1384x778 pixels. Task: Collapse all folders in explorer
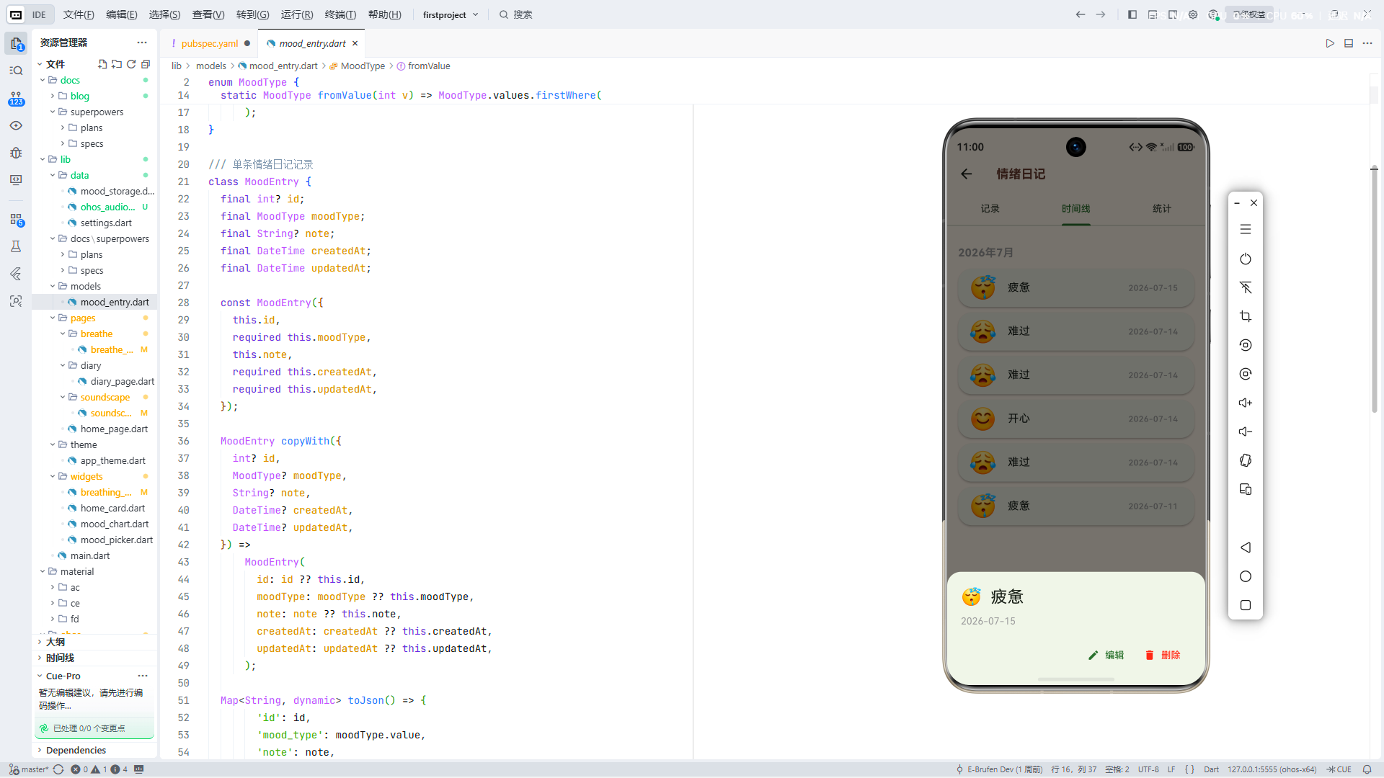146,64
